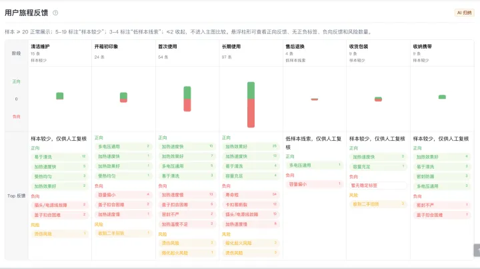Click the small green bar for 收纳携带
The width and height of the screenshot is (480, 269).
coord(442,97)
